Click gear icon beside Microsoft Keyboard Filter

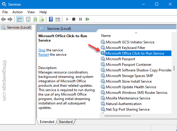pos(103,48)
